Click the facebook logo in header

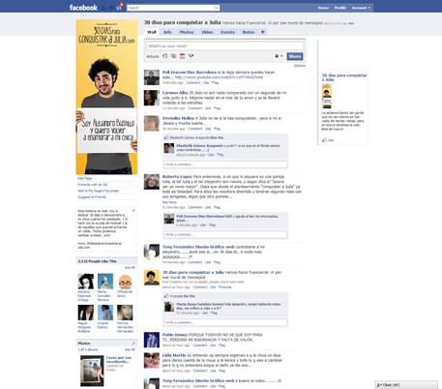(83, 8)
